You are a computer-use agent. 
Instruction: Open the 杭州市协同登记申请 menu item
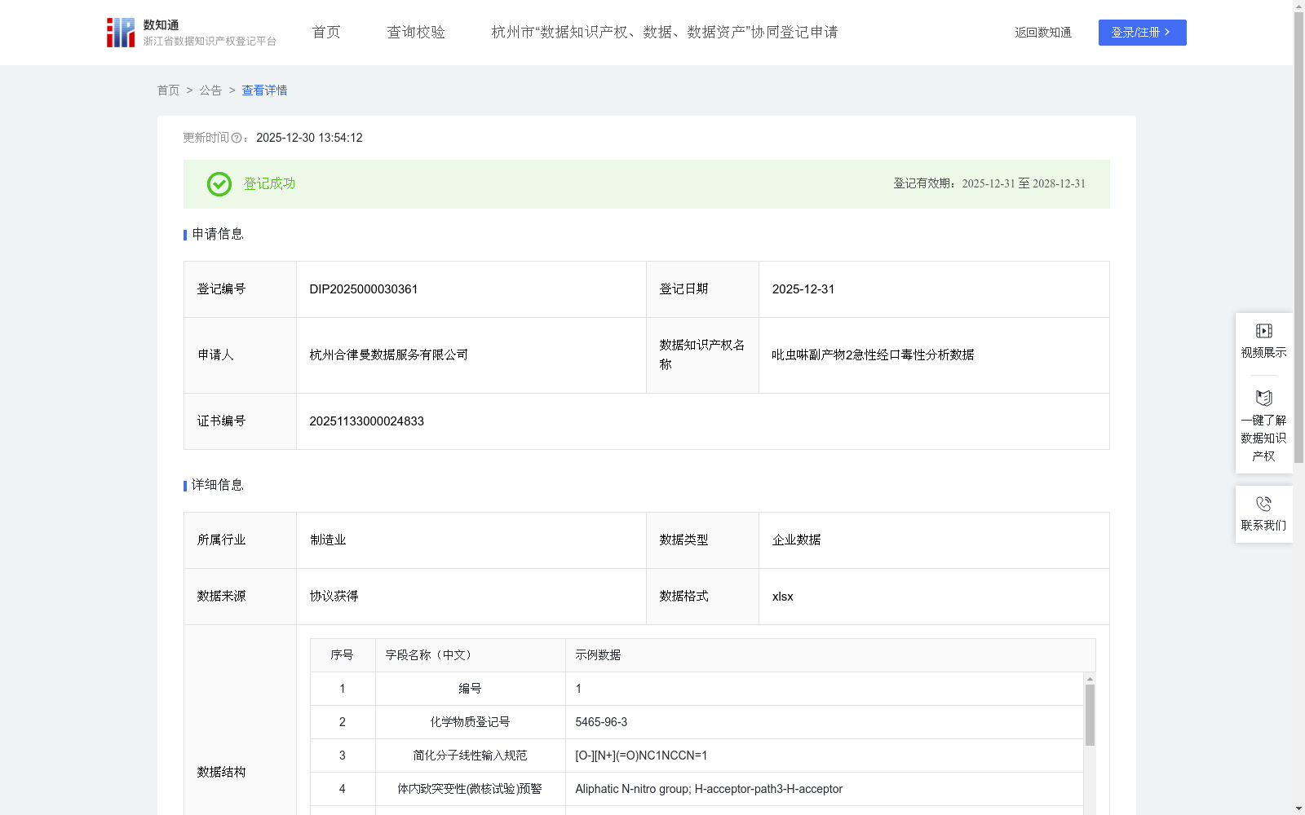[665, 33]
